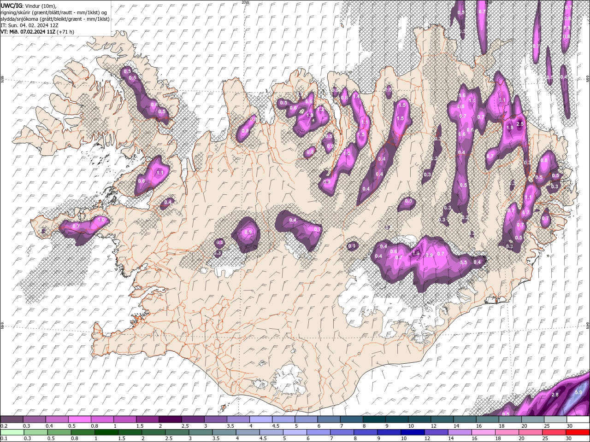Select the grey-mauve 0.2 snow swatch
This screenshot has width=590, height=442.
tap(12, 419)
